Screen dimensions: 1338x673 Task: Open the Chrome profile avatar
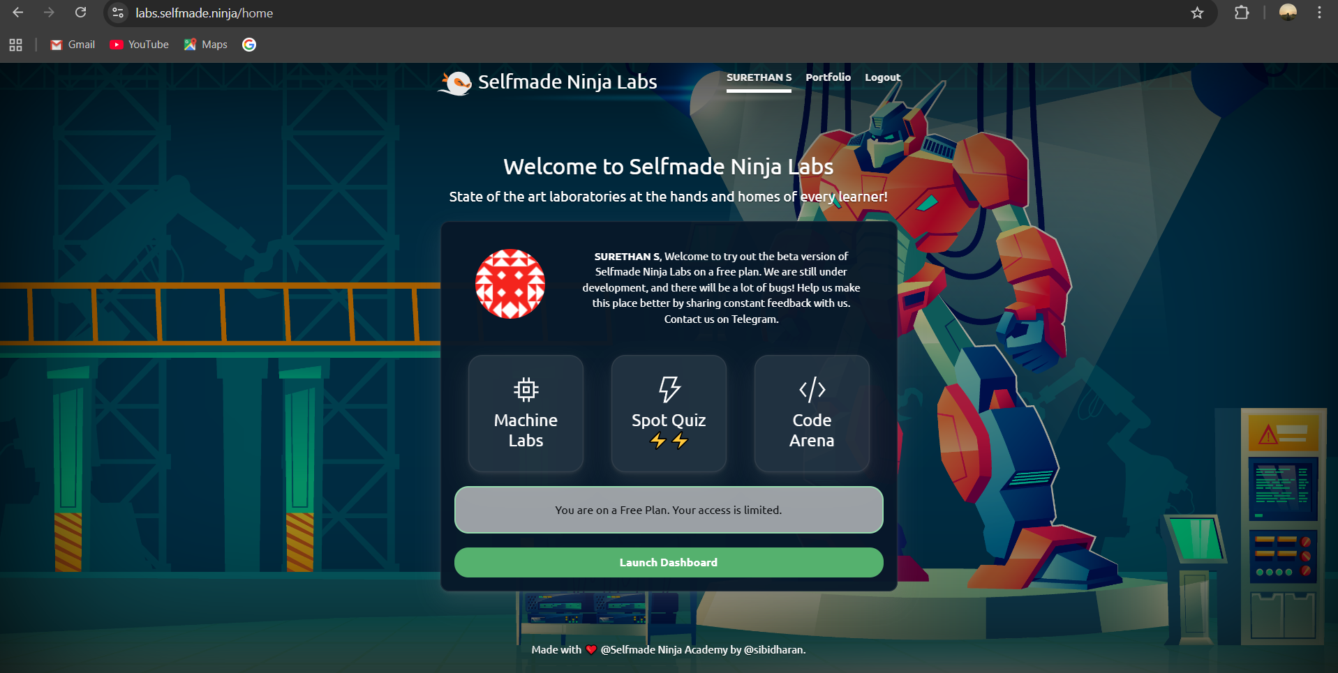point(1288,13)
